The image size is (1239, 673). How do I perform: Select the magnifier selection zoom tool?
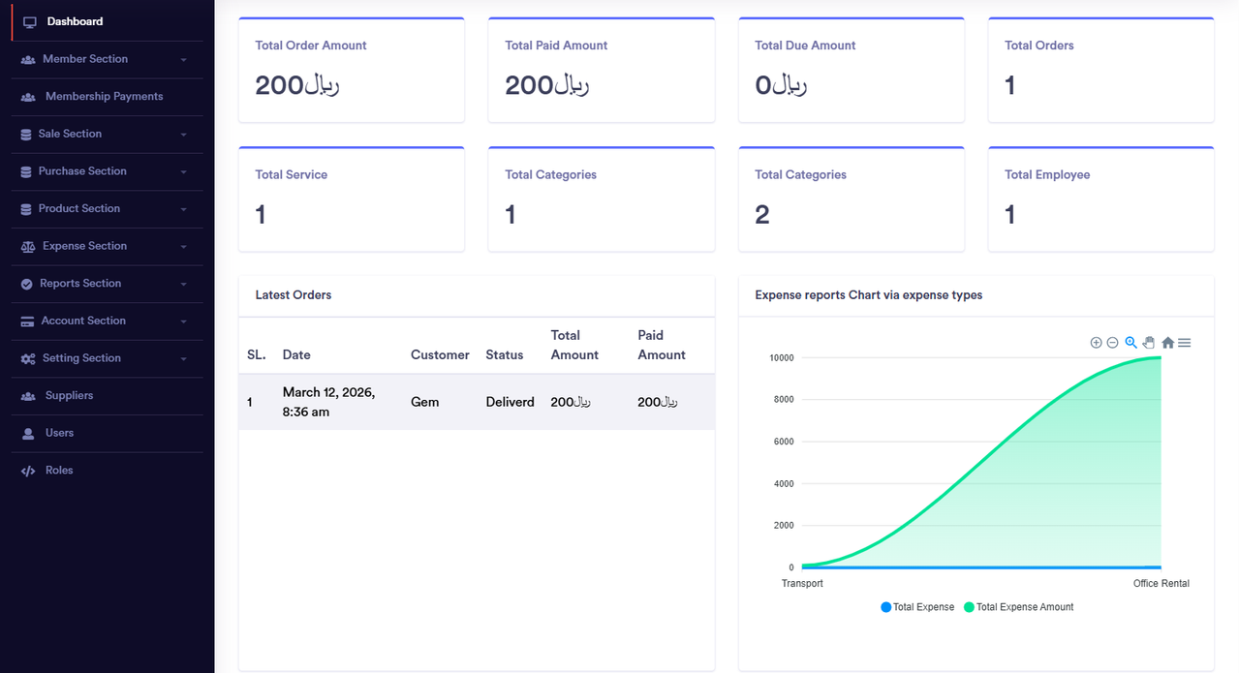pyautogui.click(x=1131, y=343)
